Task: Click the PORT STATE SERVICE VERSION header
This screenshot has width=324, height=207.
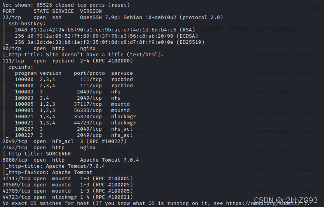Action: coord(52,11)
